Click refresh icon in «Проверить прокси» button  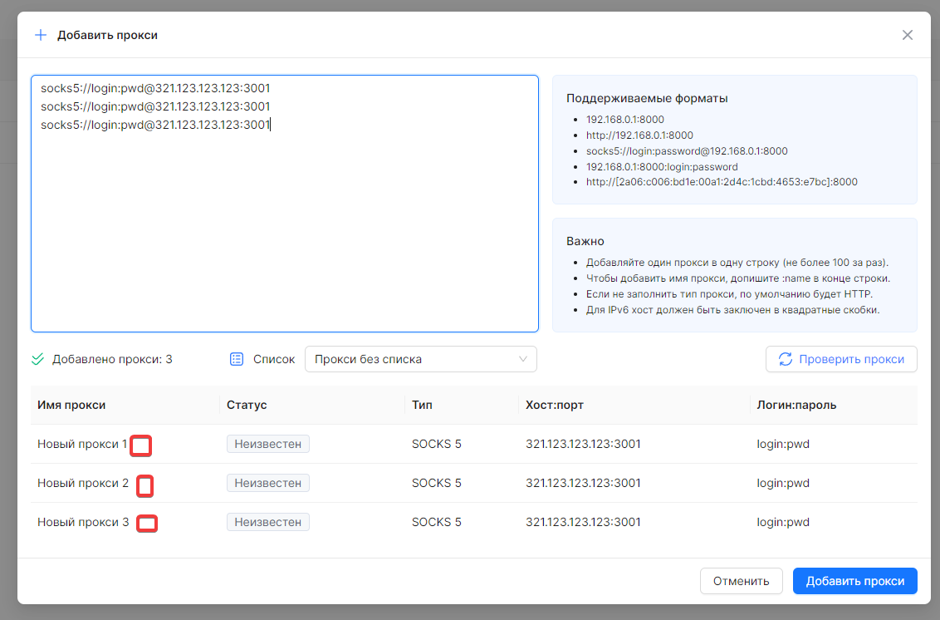point(785,359)
